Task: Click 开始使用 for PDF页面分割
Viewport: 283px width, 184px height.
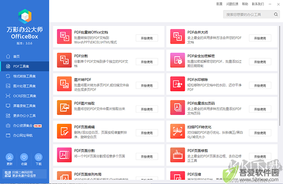Action: click(147, 157)
